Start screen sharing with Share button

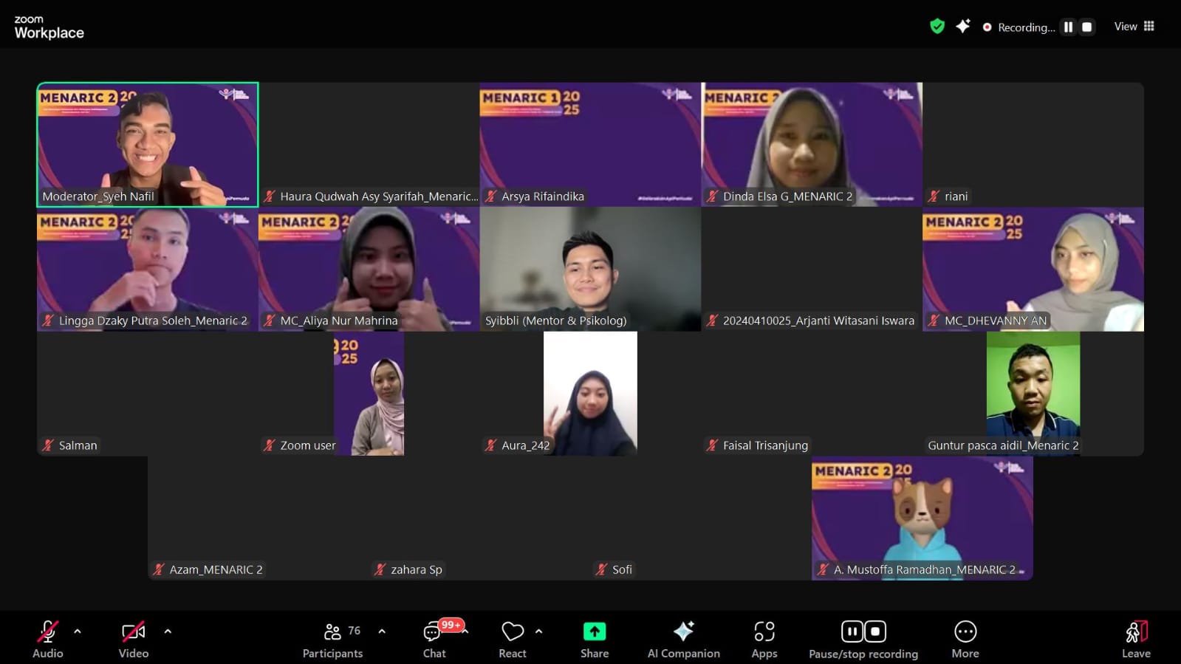(594, 639)
